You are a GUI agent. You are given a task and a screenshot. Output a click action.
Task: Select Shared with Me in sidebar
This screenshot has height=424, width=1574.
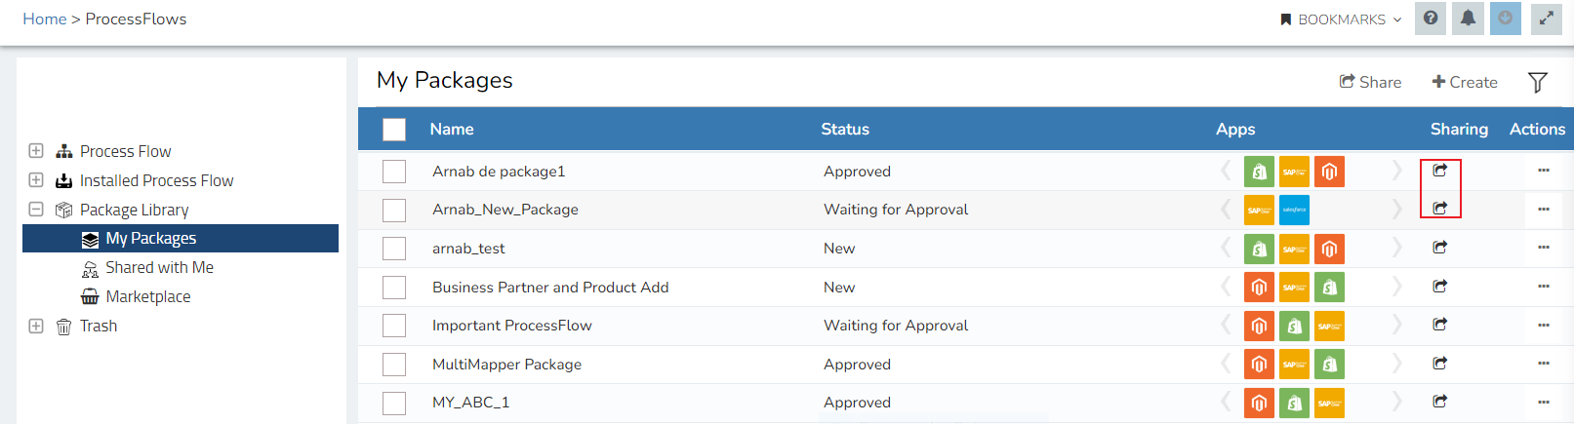(x=159, y=268)
